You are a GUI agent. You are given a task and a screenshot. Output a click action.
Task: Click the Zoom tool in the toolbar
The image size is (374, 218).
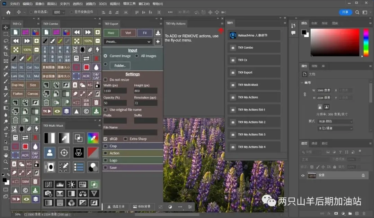pos(6,162)
